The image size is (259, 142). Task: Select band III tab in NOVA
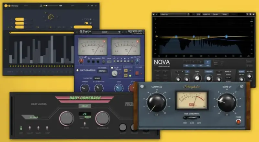(x=201, y=62)
